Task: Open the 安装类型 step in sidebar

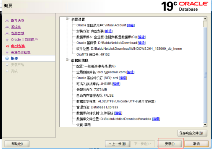Action: [18, 33]
